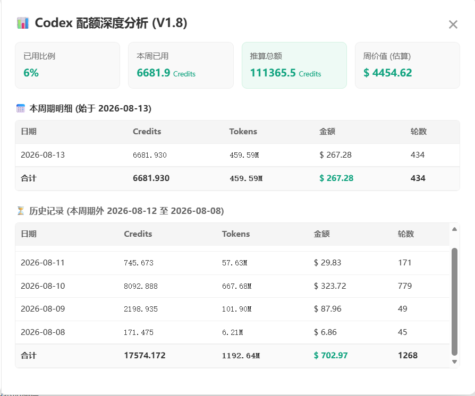The image size is (475, 396).
Task: Click the dialog title "Codex 配额深度分析 (V1.8)"
Action: pos(111,23)
